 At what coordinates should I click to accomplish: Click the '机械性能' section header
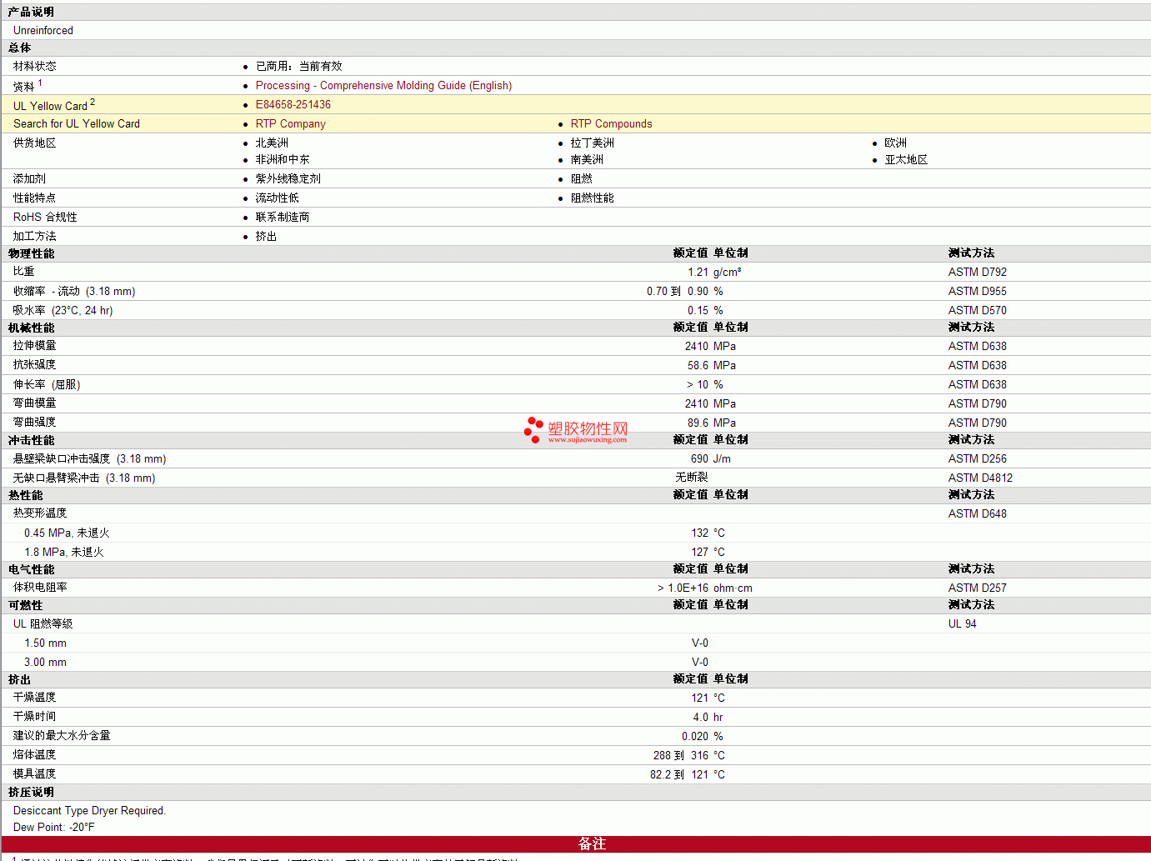click(x=31, y=328)
